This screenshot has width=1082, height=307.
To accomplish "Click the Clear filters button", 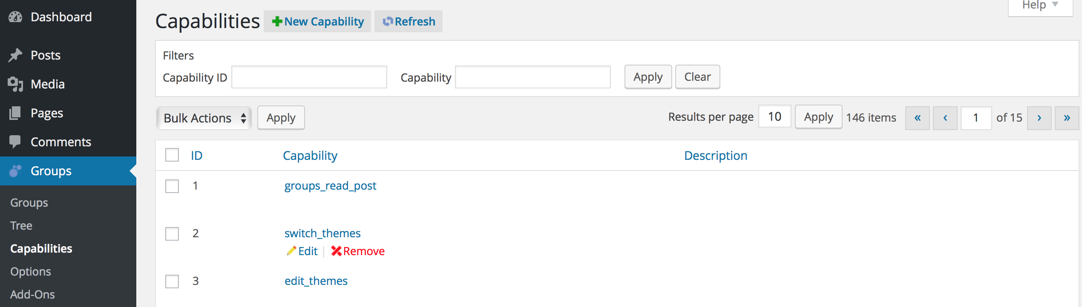I will click(697, 77).
